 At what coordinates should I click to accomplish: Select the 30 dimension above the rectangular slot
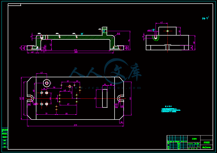pyautogui.click(x=111, y=84)
